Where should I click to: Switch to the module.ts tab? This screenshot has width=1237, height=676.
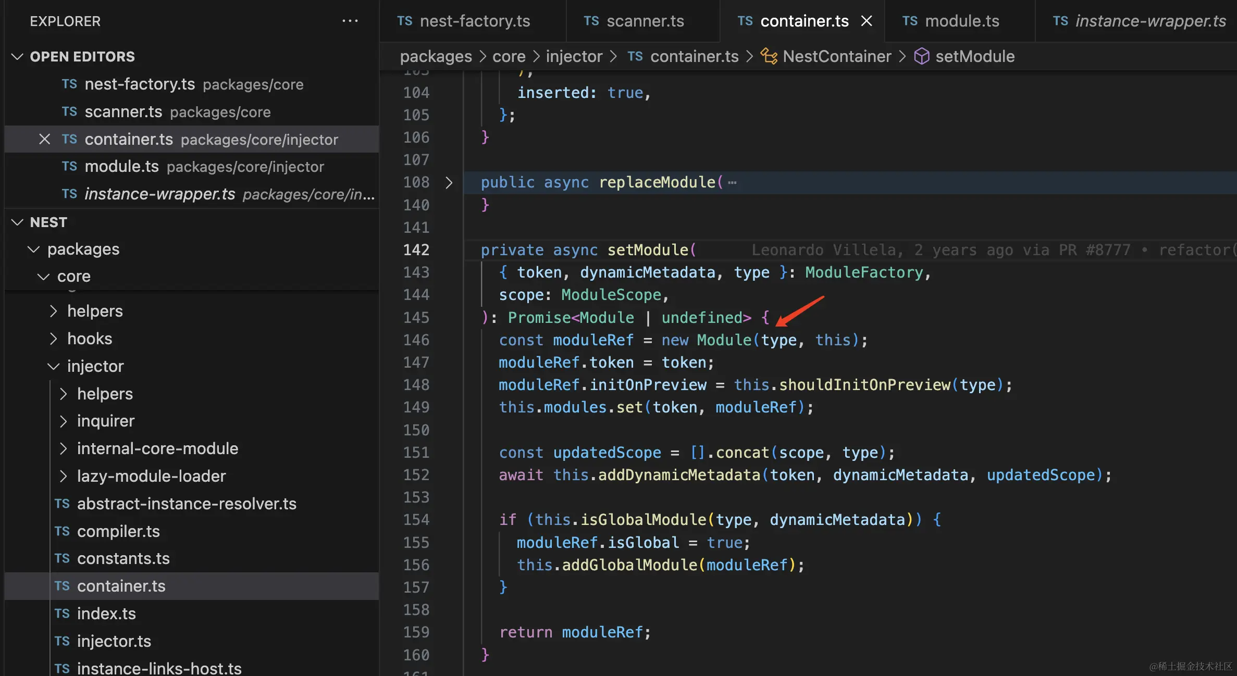(960, 21)
